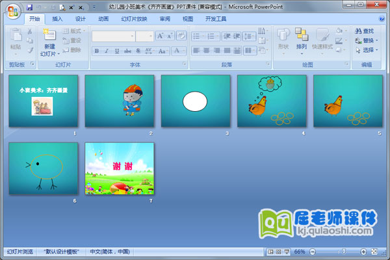Select slide 1 title thumbnail

44,101
